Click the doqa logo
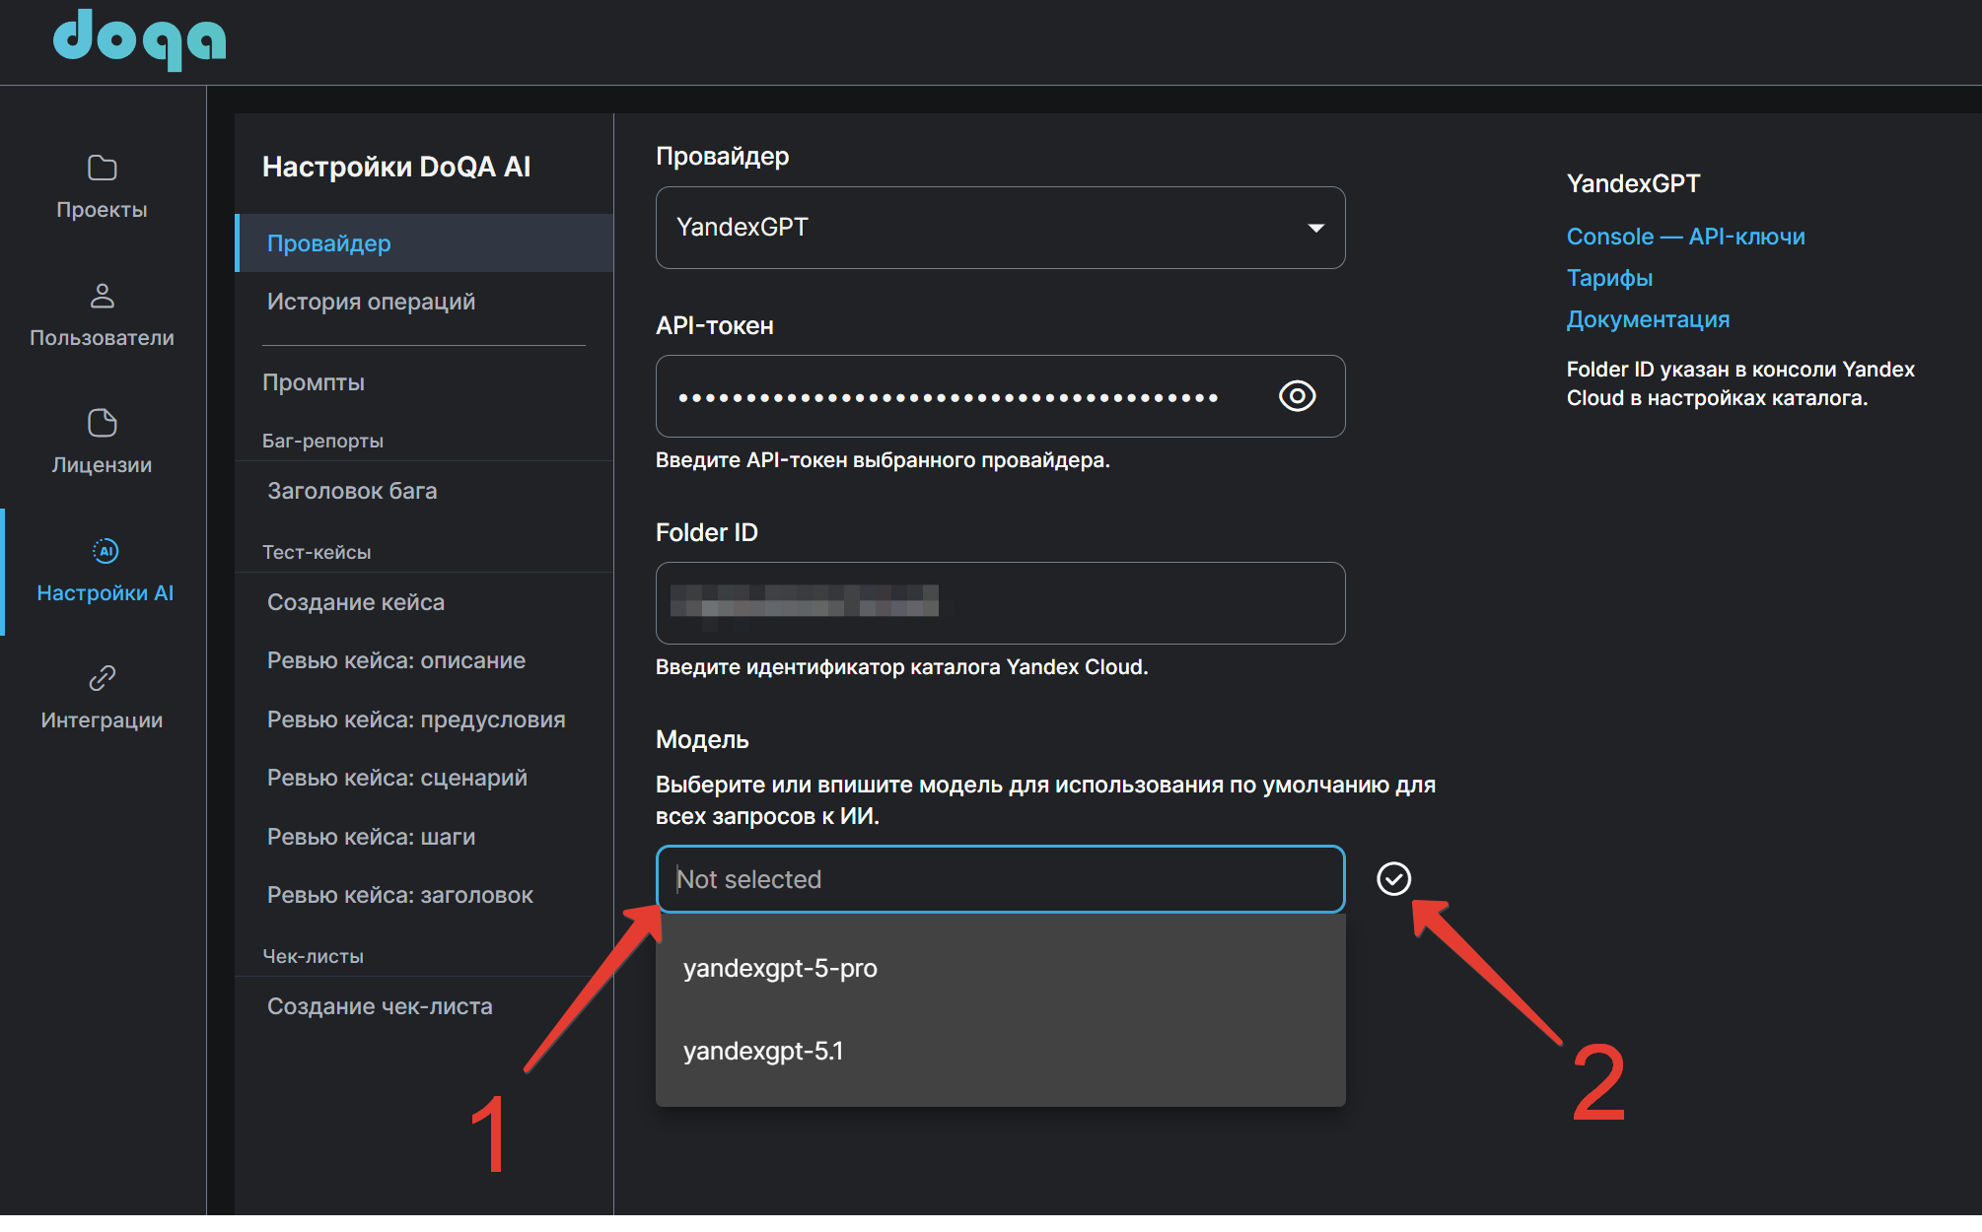The height and width of the screenshot is (1232, 1982). (140, 39)
